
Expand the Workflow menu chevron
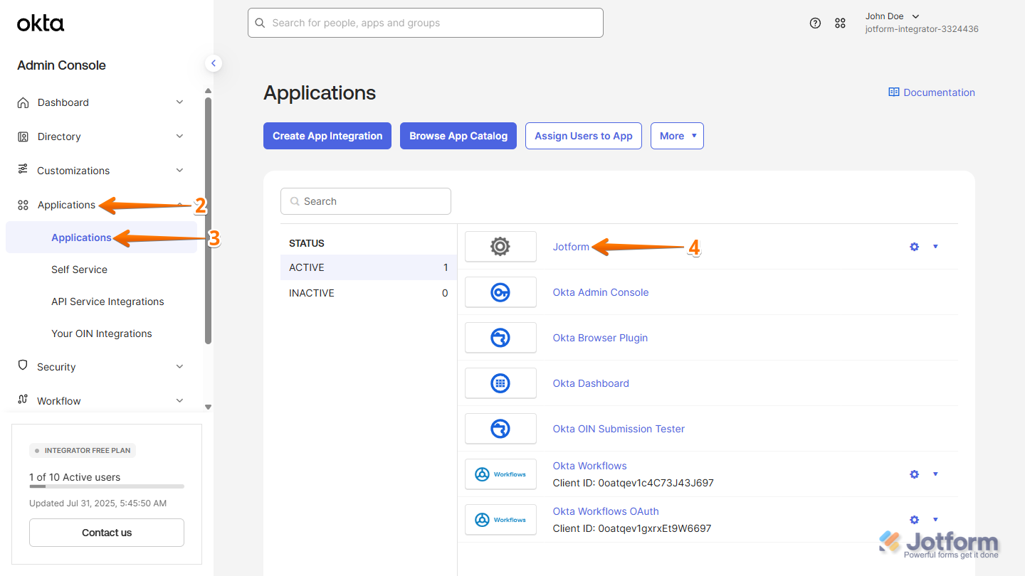(179, 400)
